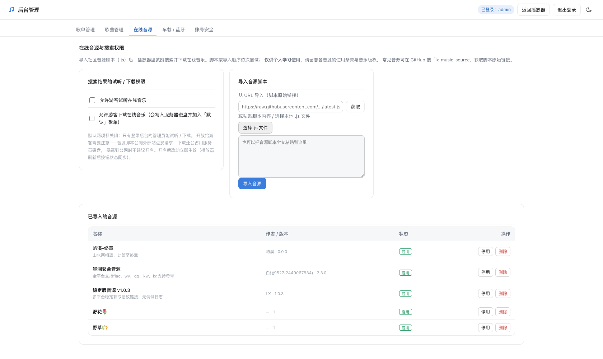Disable the 野花 source
Screen dimensions: 603x359
486,312
